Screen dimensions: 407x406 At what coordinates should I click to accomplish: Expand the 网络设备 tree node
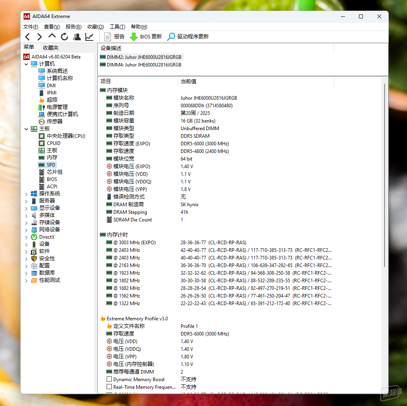point(26,230)
